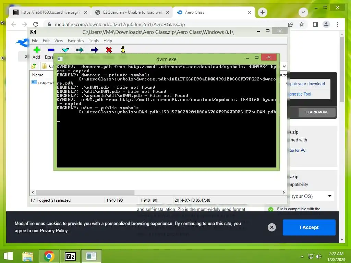This screenshot has height=263, width=351.
Task: Click Chrome forward arrow
Action: 25,24
